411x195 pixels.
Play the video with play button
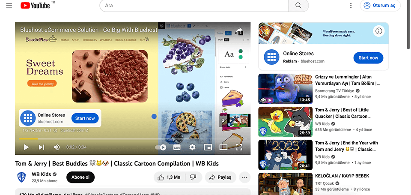point(26,147)
